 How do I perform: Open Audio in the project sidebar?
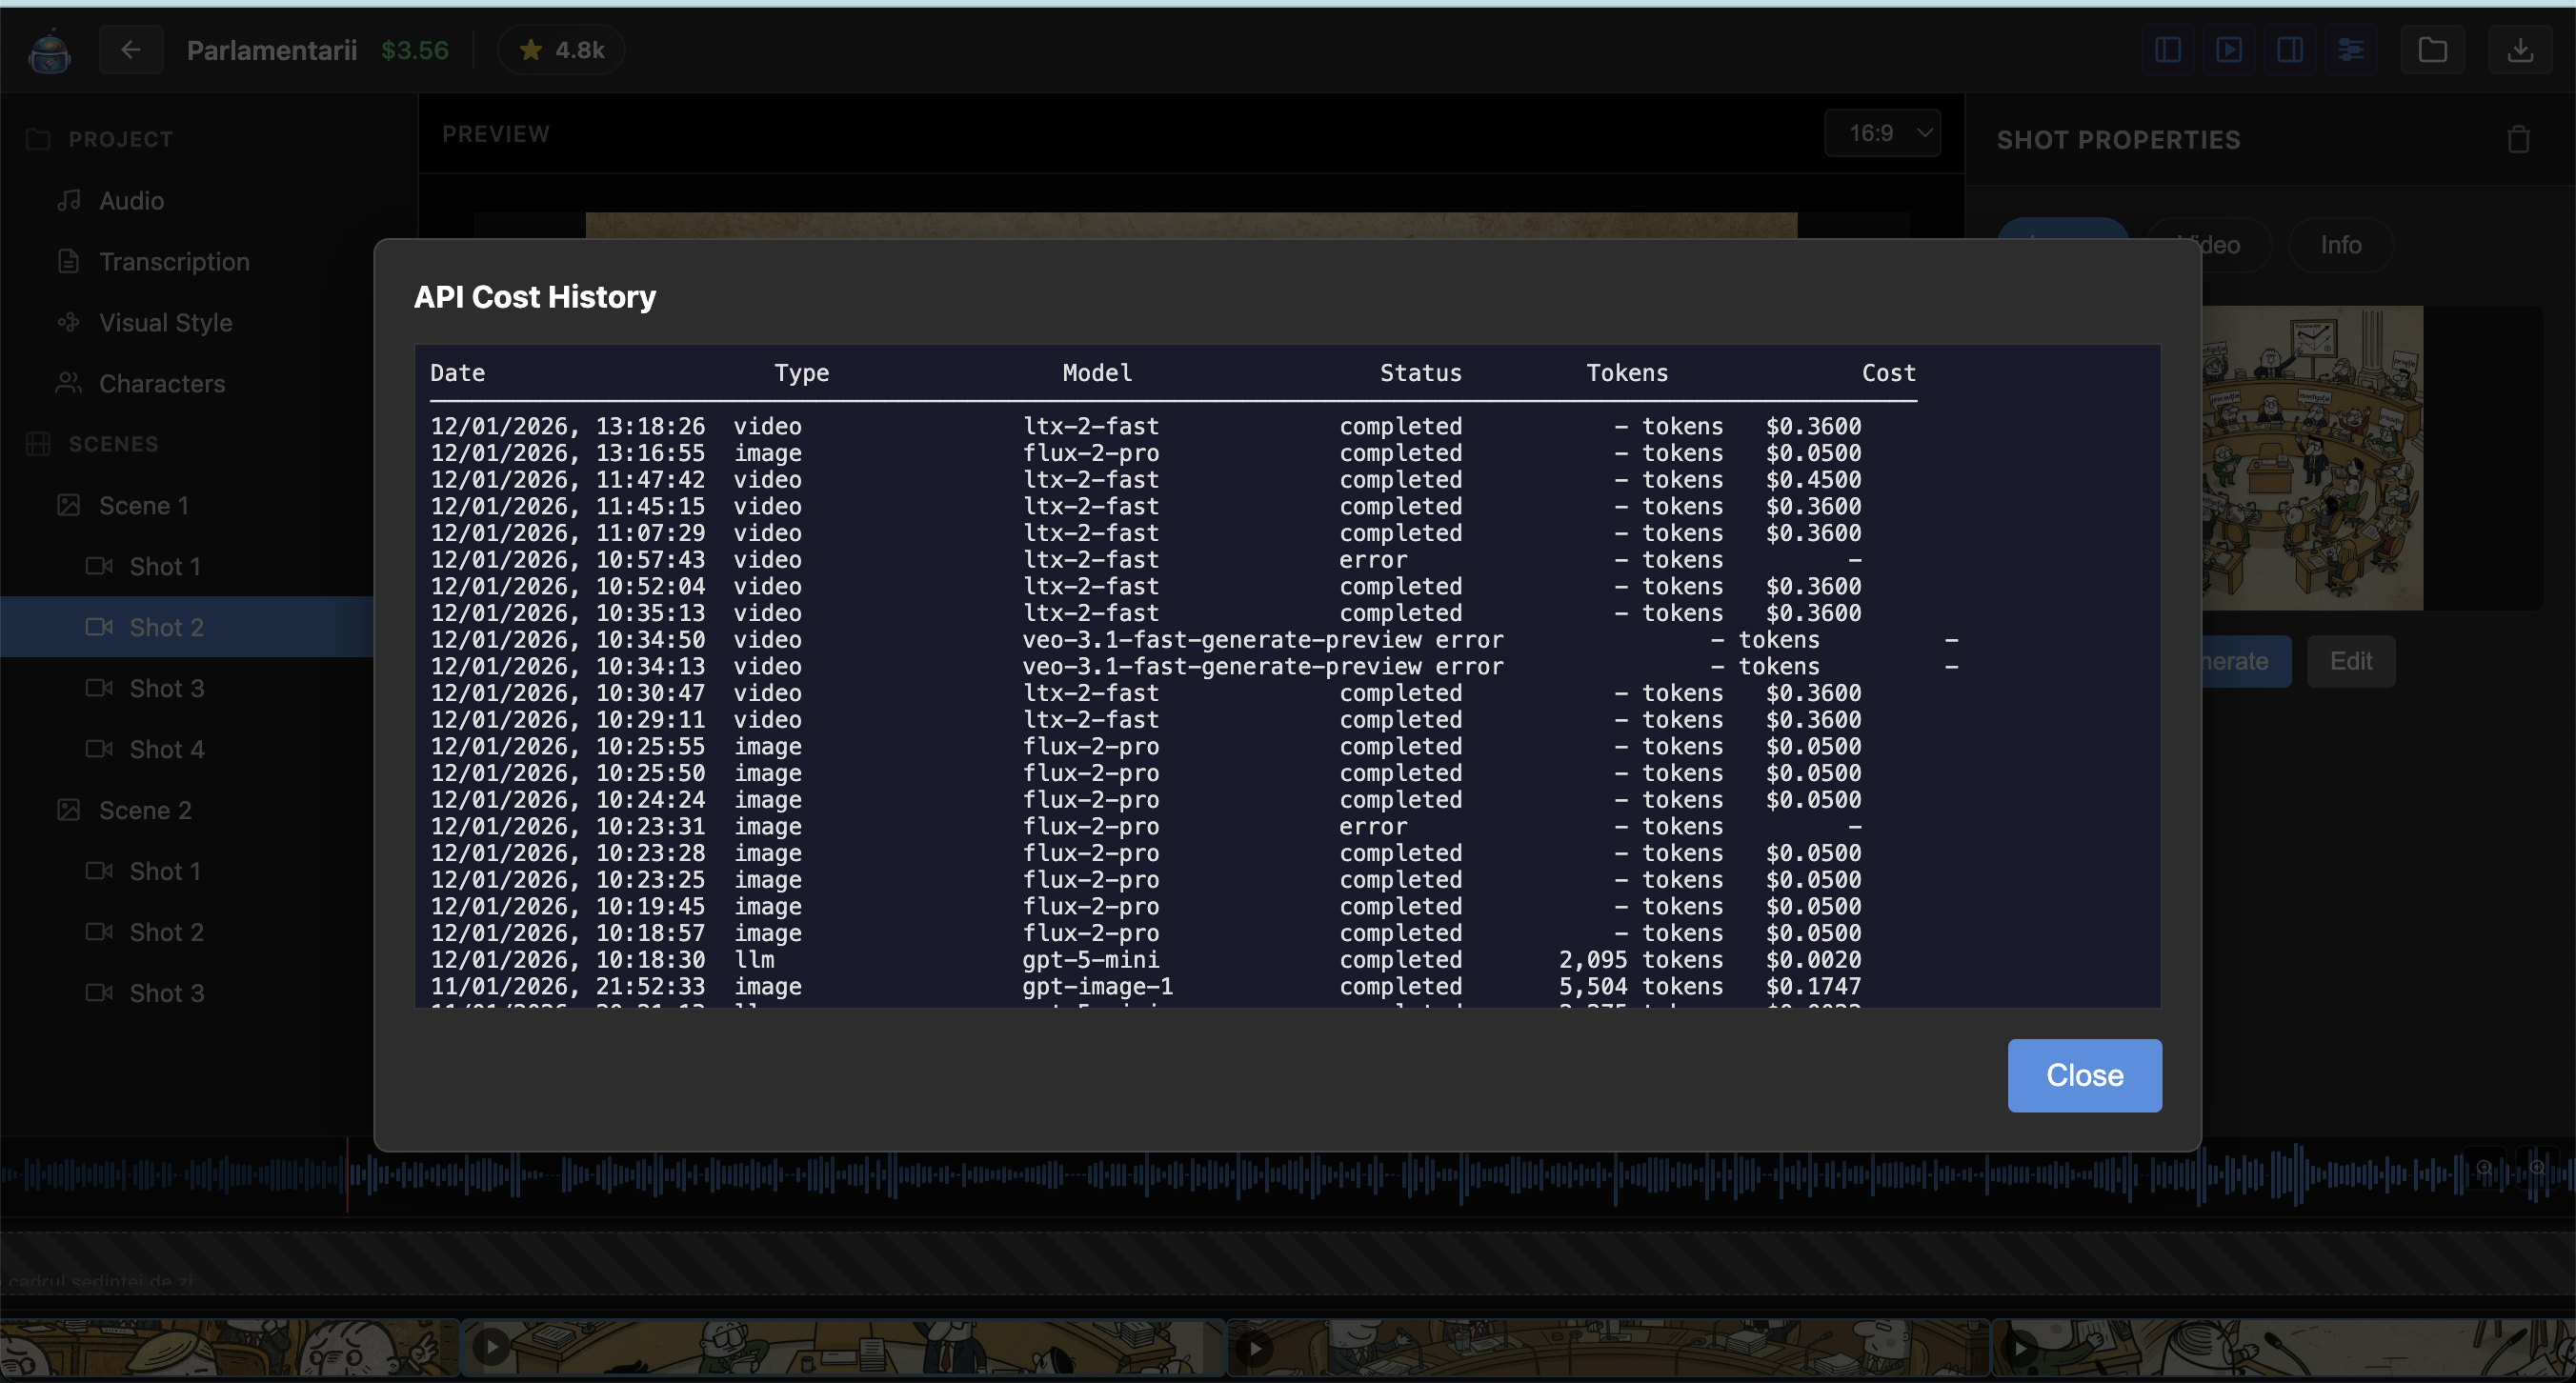pyautogui.click(x=131, y=201)
